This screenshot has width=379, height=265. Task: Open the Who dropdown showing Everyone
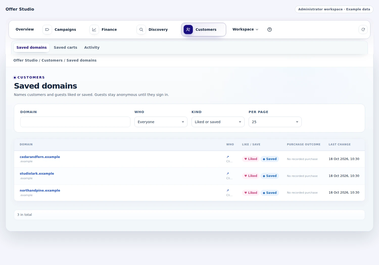[x=161, y=122]
